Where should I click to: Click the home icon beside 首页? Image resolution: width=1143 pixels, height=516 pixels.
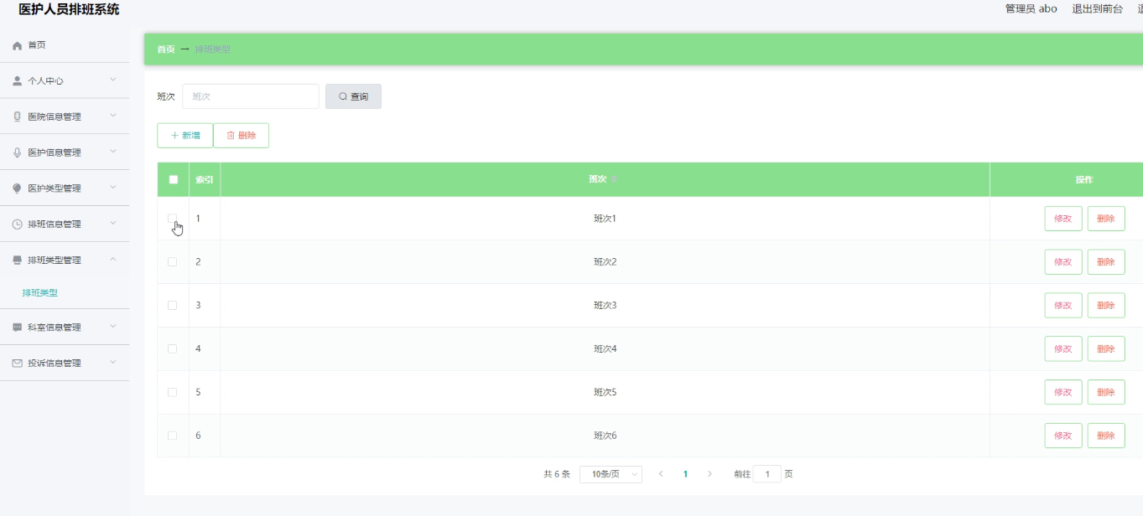pyautogui.click(x=17, y=45)
